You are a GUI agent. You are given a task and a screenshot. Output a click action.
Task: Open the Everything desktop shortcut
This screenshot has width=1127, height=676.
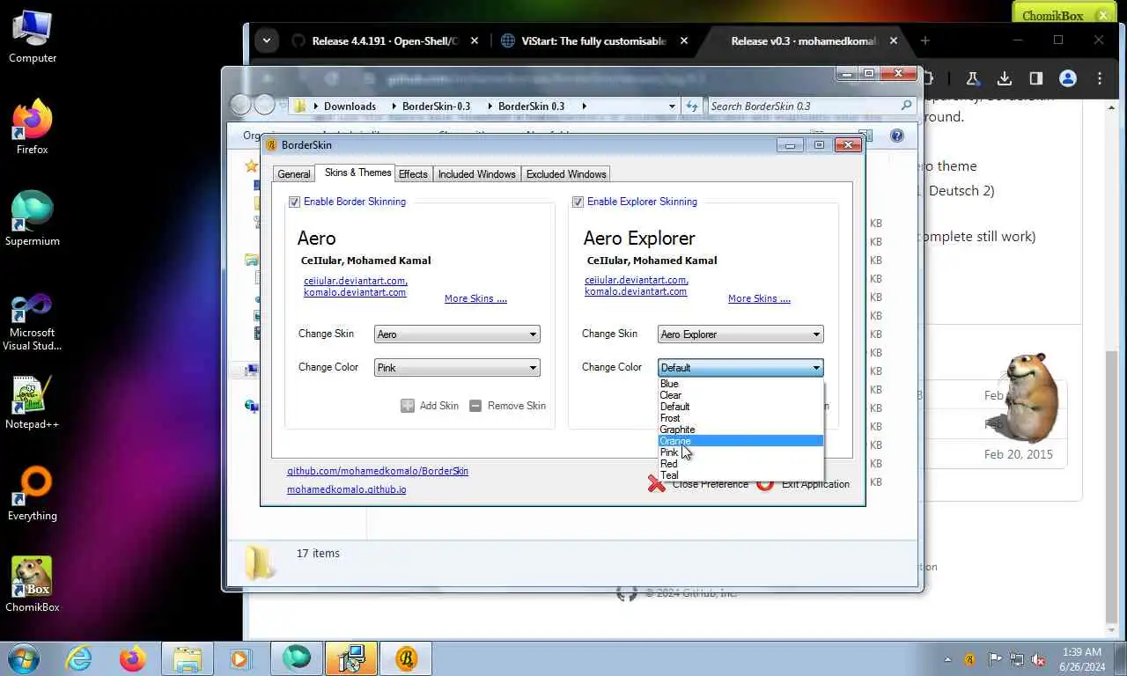(x=33, y=495)
